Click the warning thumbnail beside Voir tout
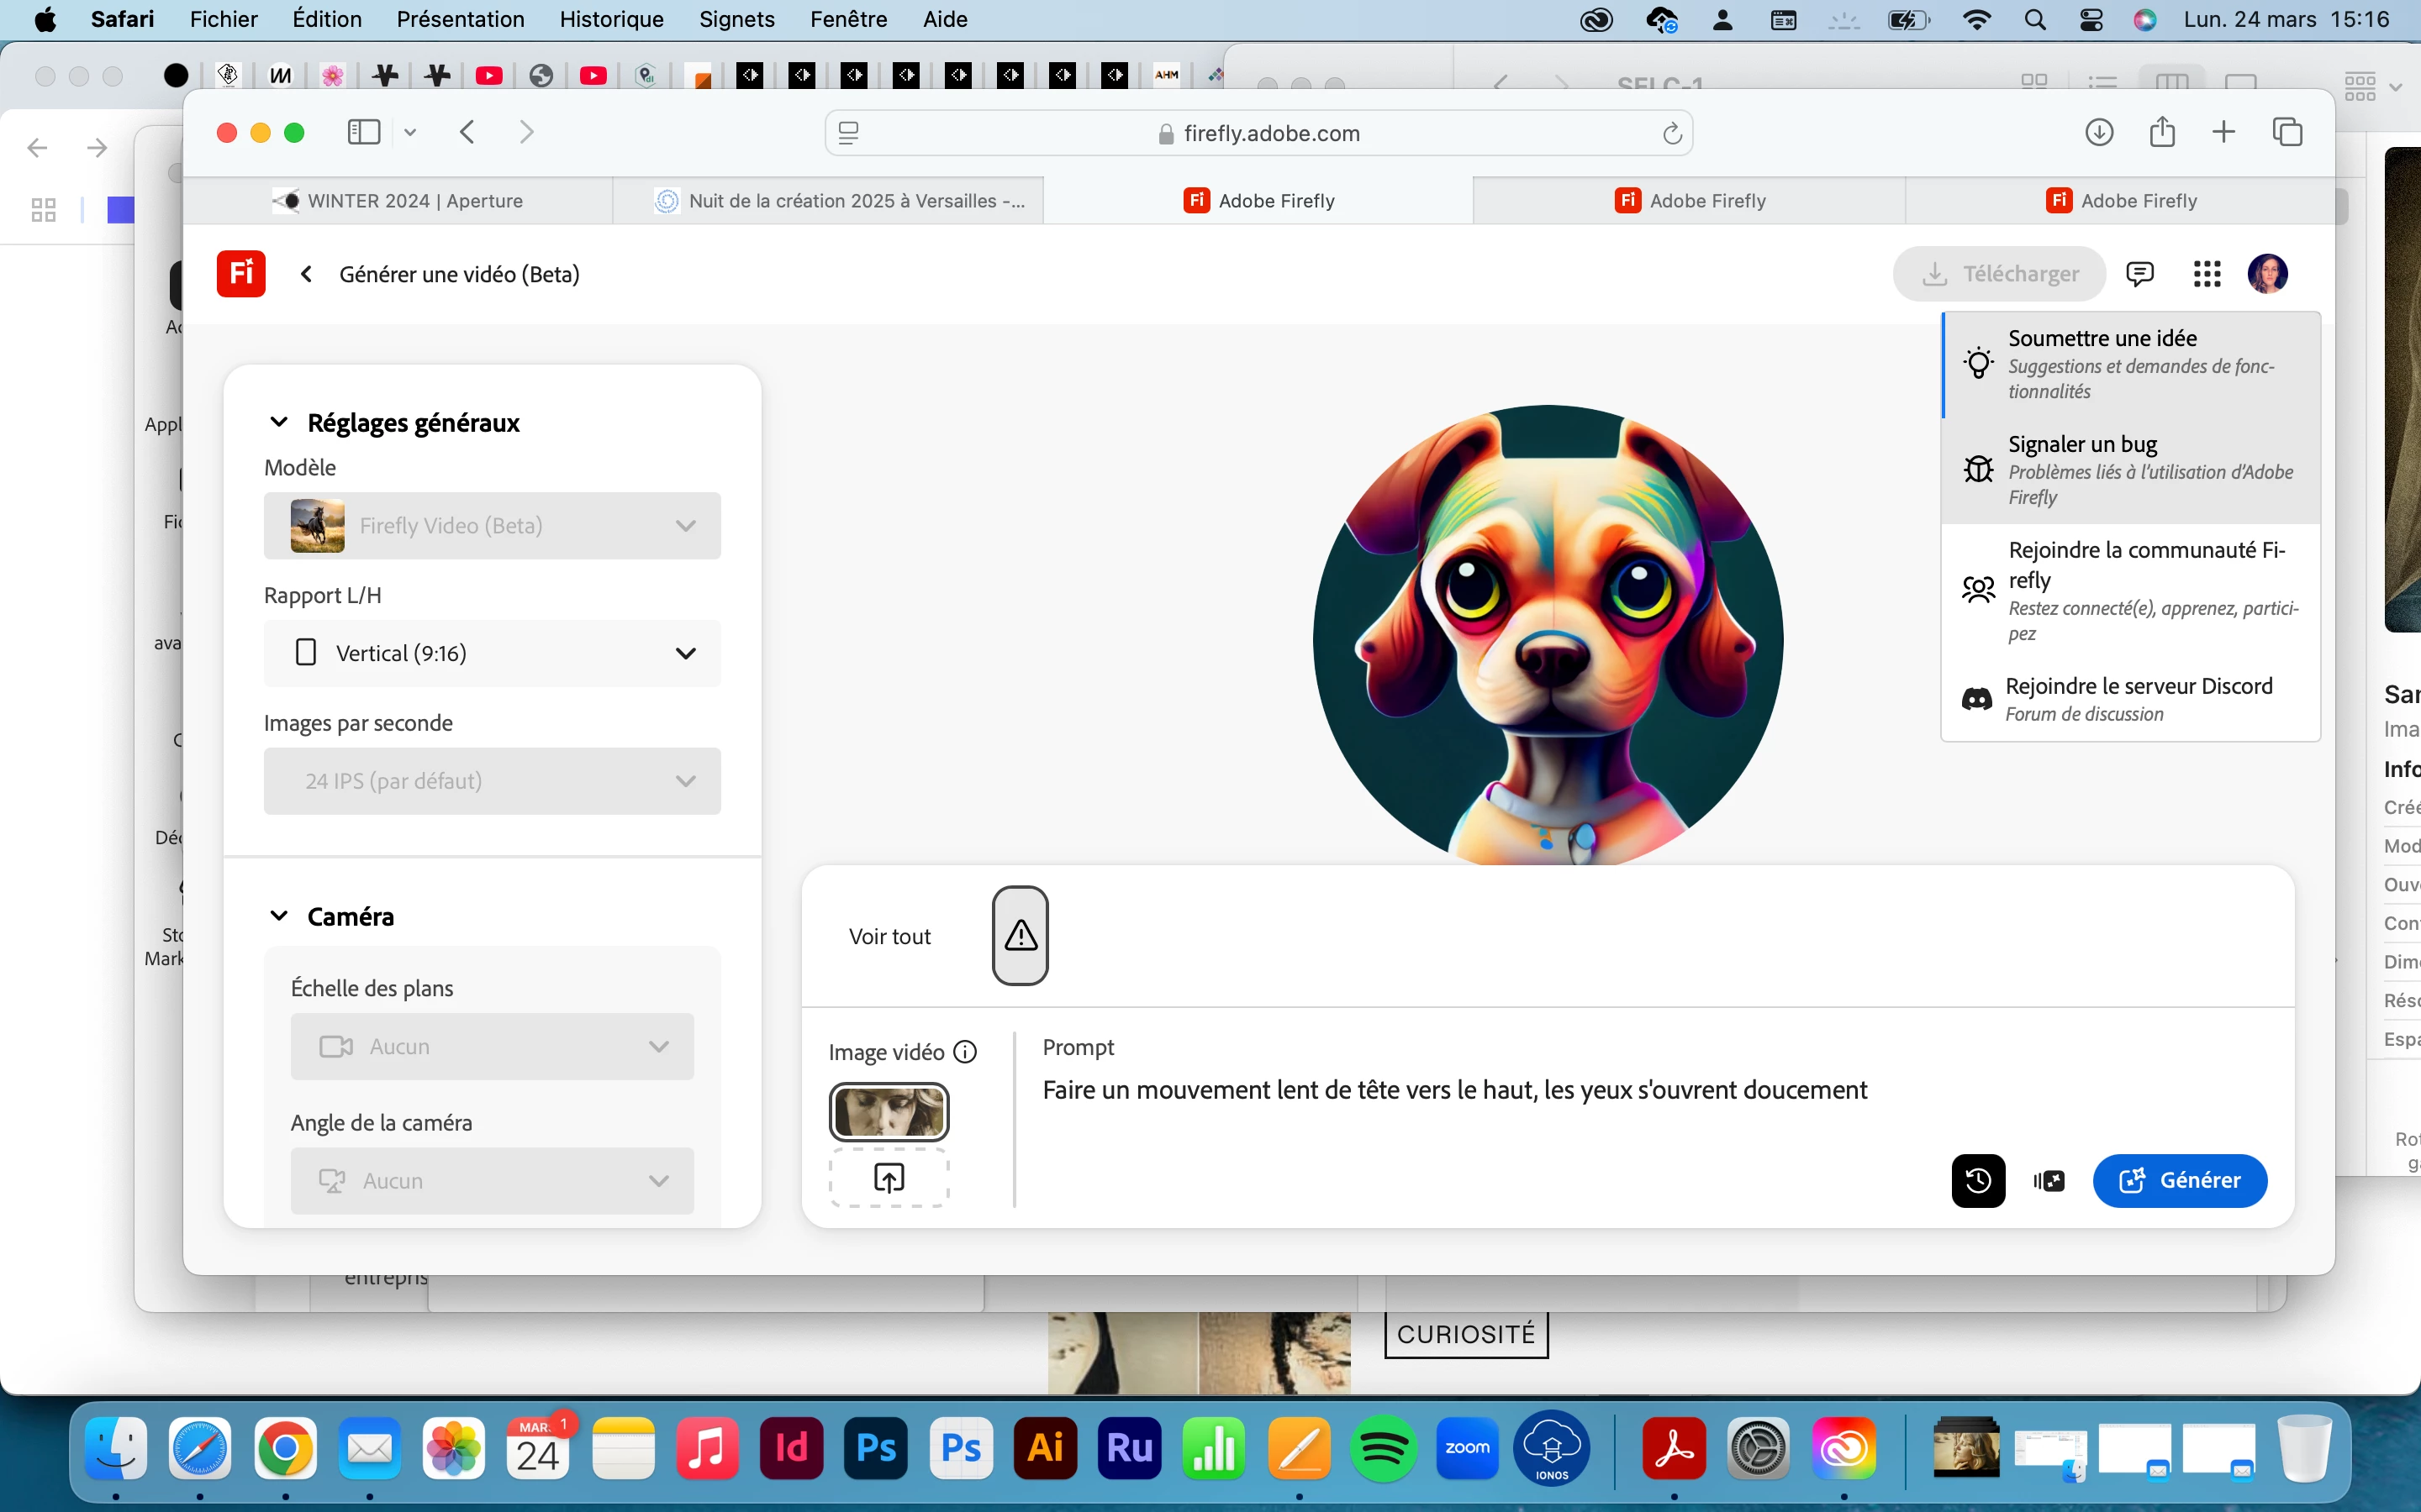Screen dimensions: 2421x1512 click(x=1020, y=936)
